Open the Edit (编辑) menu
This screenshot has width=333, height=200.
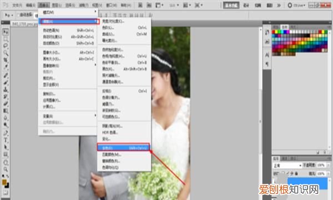coord(31,5)
